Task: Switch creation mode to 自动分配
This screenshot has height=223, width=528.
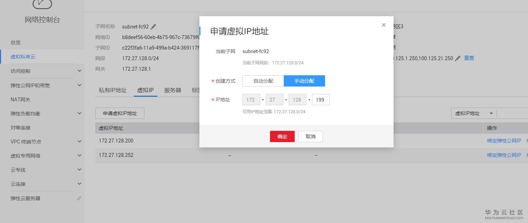Action: (263, 81)
